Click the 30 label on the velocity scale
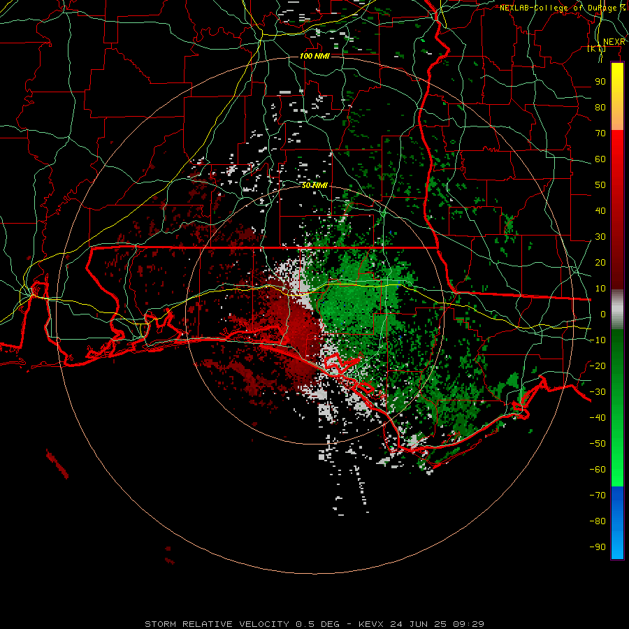 tap(600, 237)
